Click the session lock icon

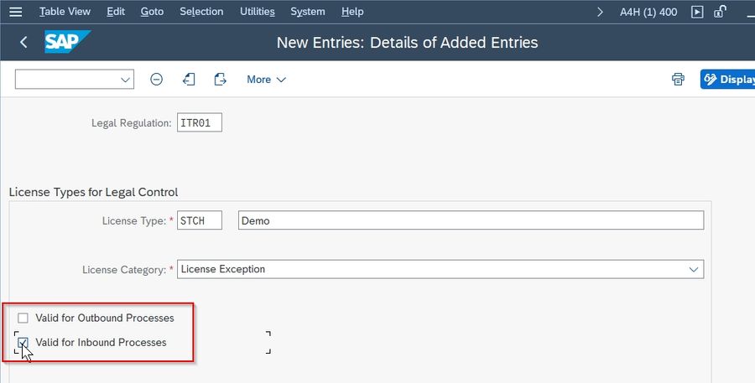click(720, 12)
